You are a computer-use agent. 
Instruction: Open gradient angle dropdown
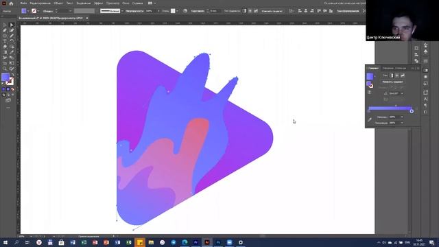(402, 93)
